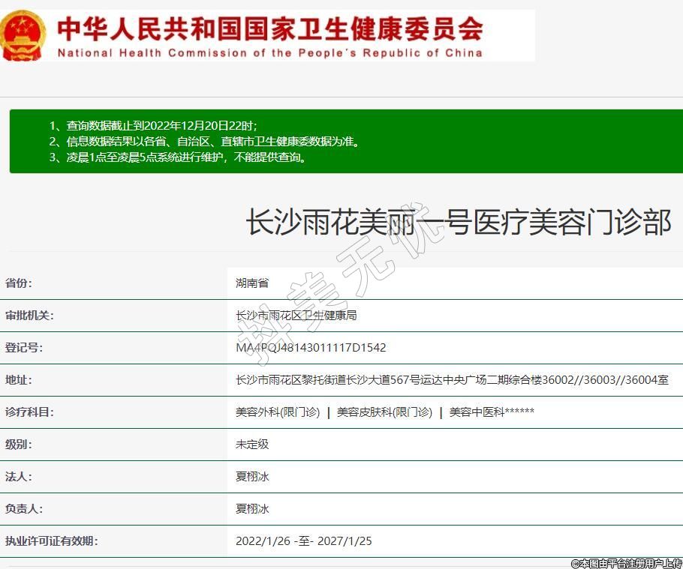Click the 省份 field label
The height and width of the screenshot is (569, 683).
(19, 283)
